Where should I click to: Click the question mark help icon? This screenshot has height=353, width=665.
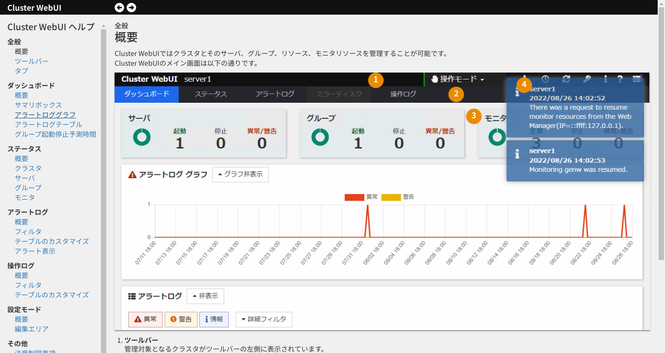[620, 79]
